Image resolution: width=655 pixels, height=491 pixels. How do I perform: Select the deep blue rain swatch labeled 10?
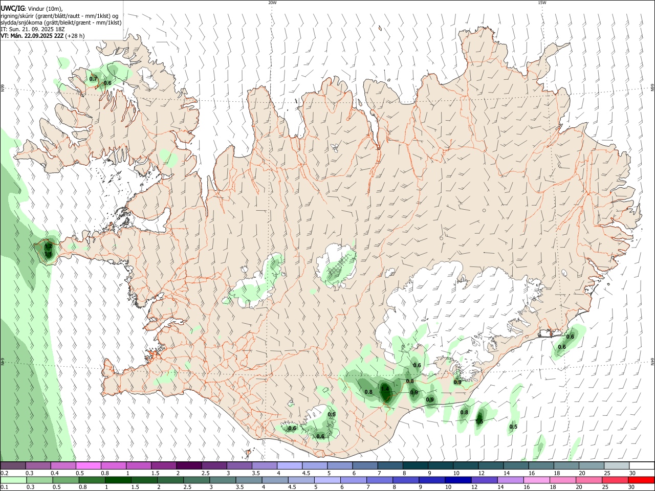tap(458, 480)
